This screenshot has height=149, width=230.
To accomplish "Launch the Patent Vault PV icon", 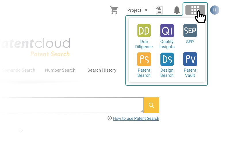I will point(190,59).
